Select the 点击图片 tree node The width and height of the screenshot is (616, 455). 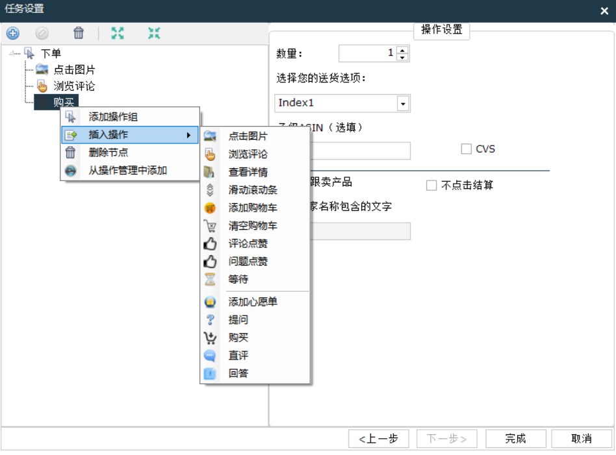74,70
